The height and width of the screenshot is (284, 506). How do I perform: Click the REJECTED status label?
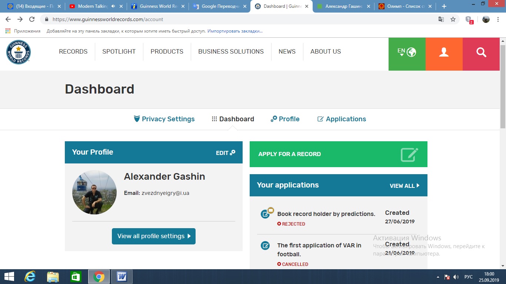[291, 224]
